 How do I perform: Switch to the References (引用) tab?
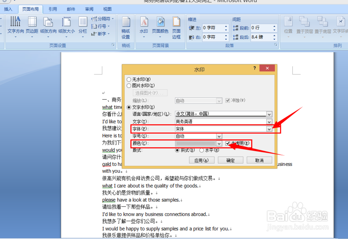tap(53, 9)
